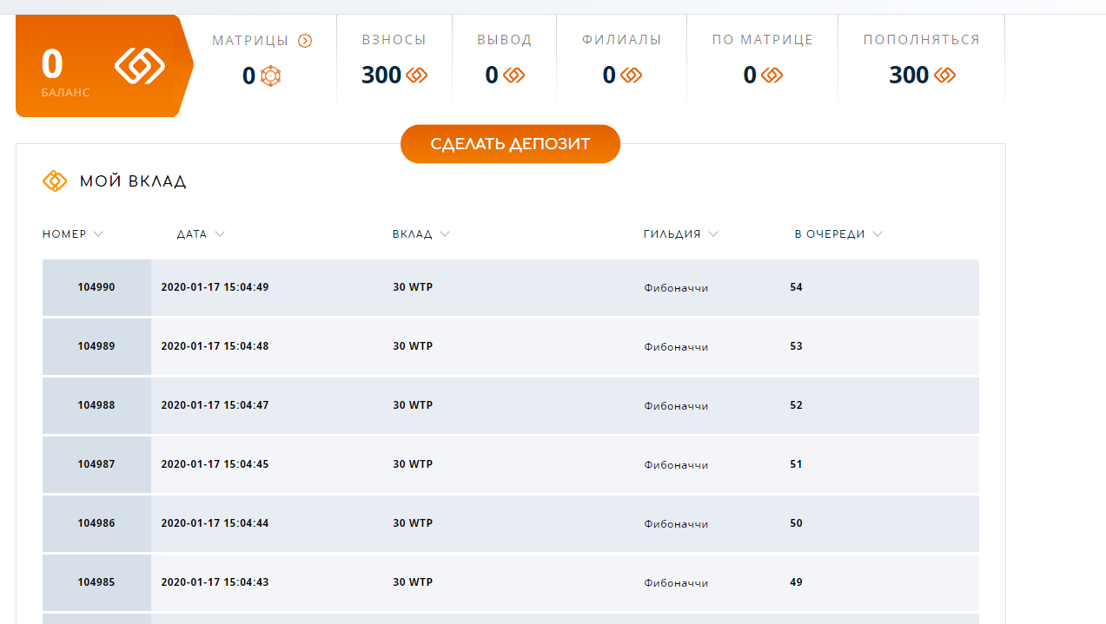Image resolution: width=1106 pixels, height=624 pixels.
Task: Click Фибоначчи guild in row 104985
Action: click(676, 583)
